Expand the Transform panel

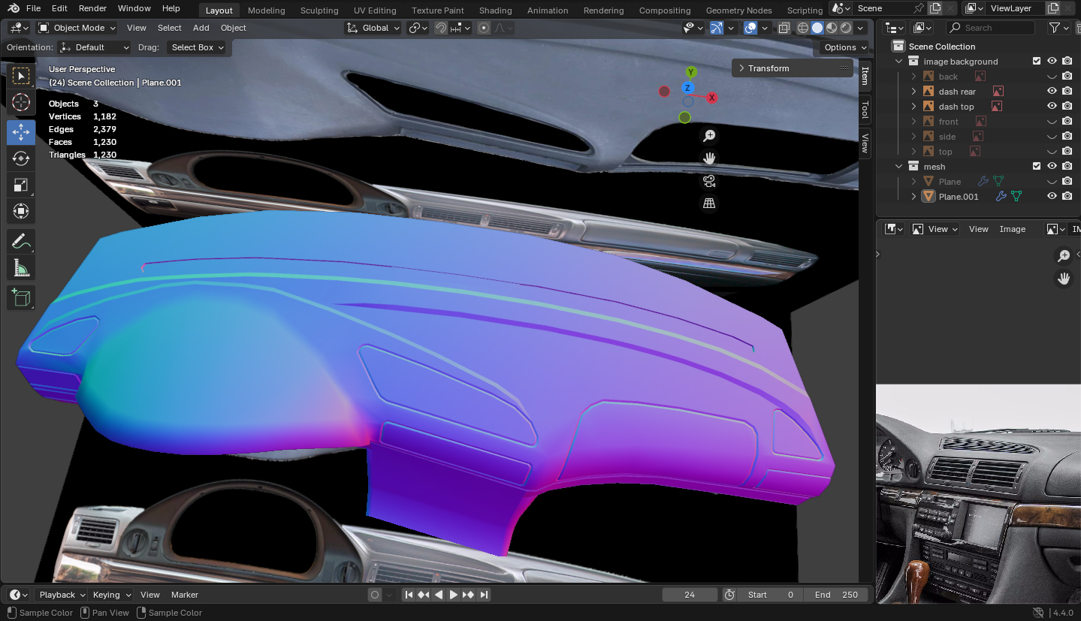coord(768,68)
